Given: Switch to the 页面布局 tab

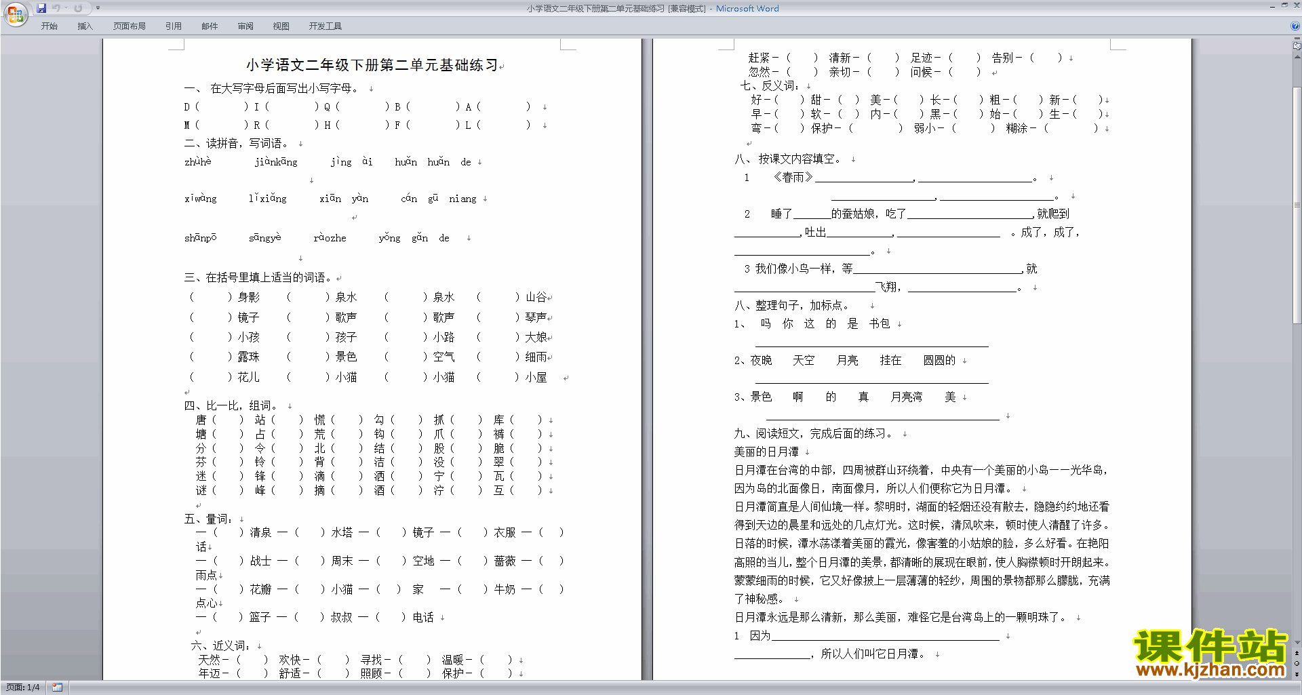Looking at the screenshot, I should (x=130, y=26).
